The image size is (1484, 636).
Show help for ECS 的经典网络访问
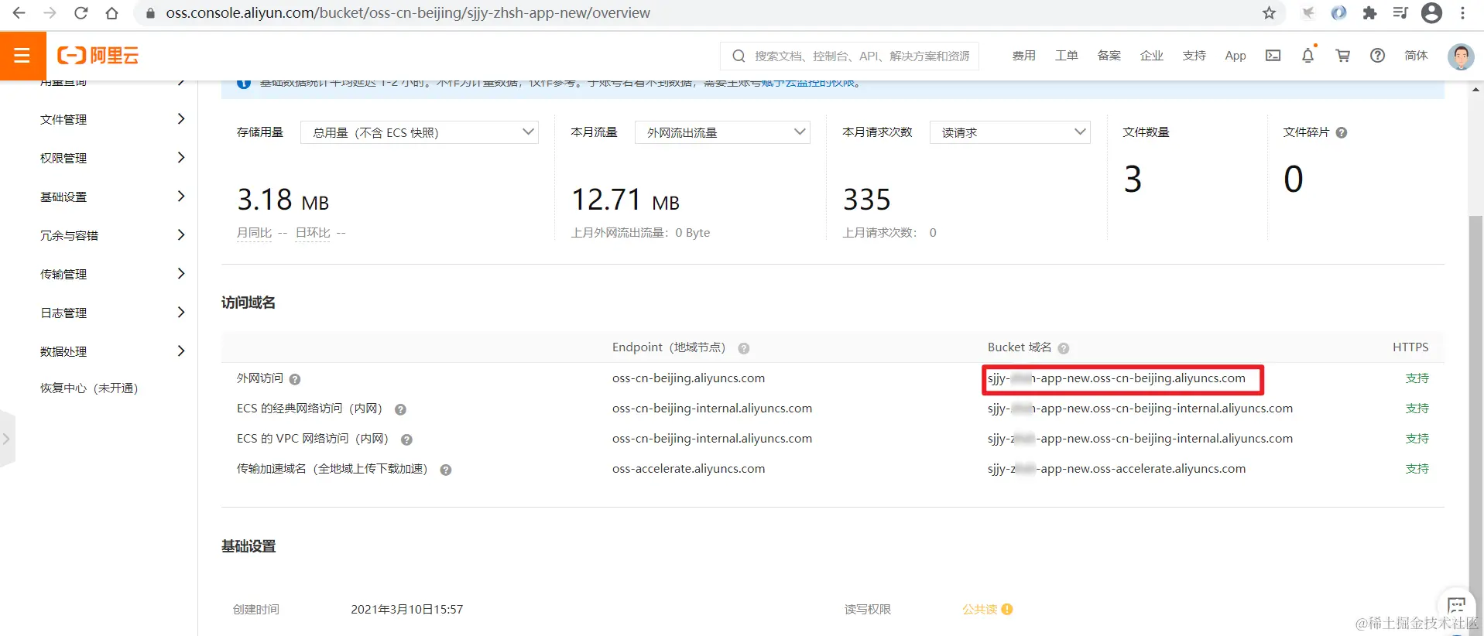coord(400,409)
